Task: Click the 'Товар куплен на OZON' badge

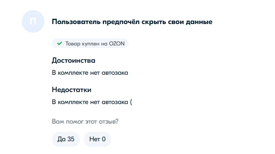Action: click(90, 43)
